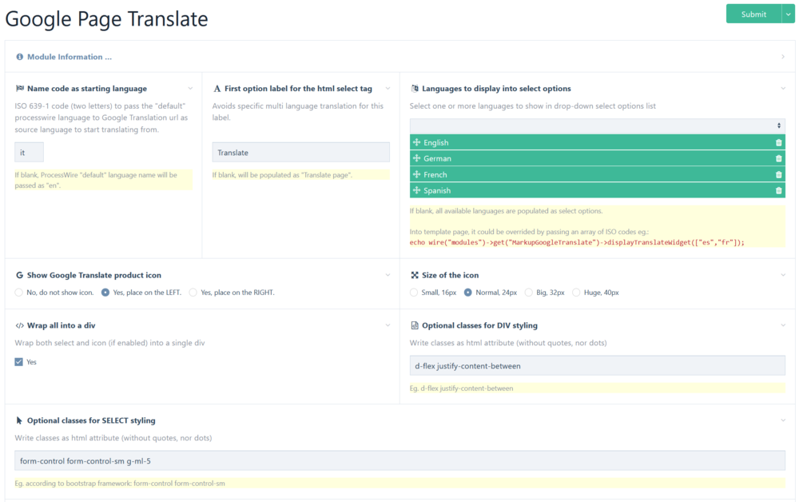Open the Submit button dropdown arrow

[x=788, y=14]
